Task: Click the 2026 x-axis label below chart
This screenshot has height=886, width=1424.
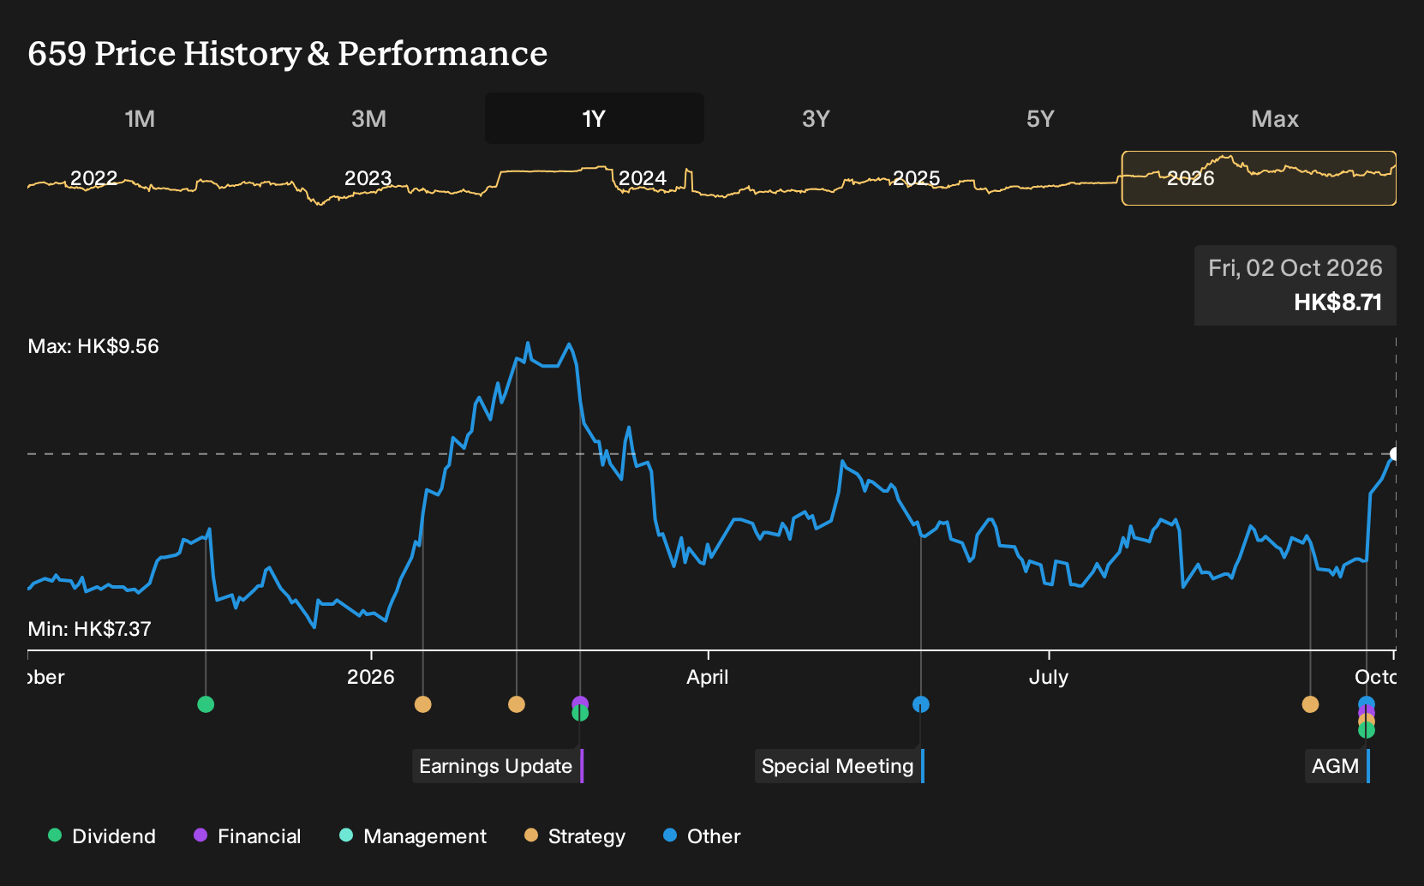Action: coord(371,677)
